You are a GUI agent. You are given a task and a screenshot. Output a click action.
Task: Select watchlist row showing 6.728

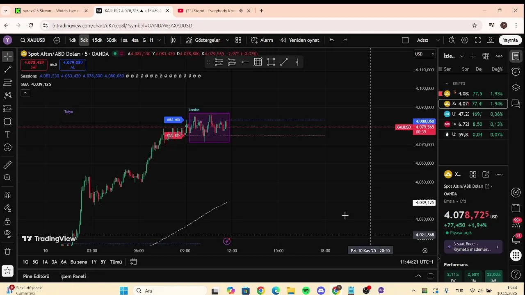473,124
